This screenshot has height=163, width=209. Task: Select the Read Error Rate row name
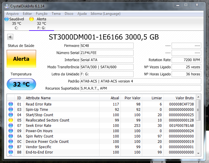39,104
